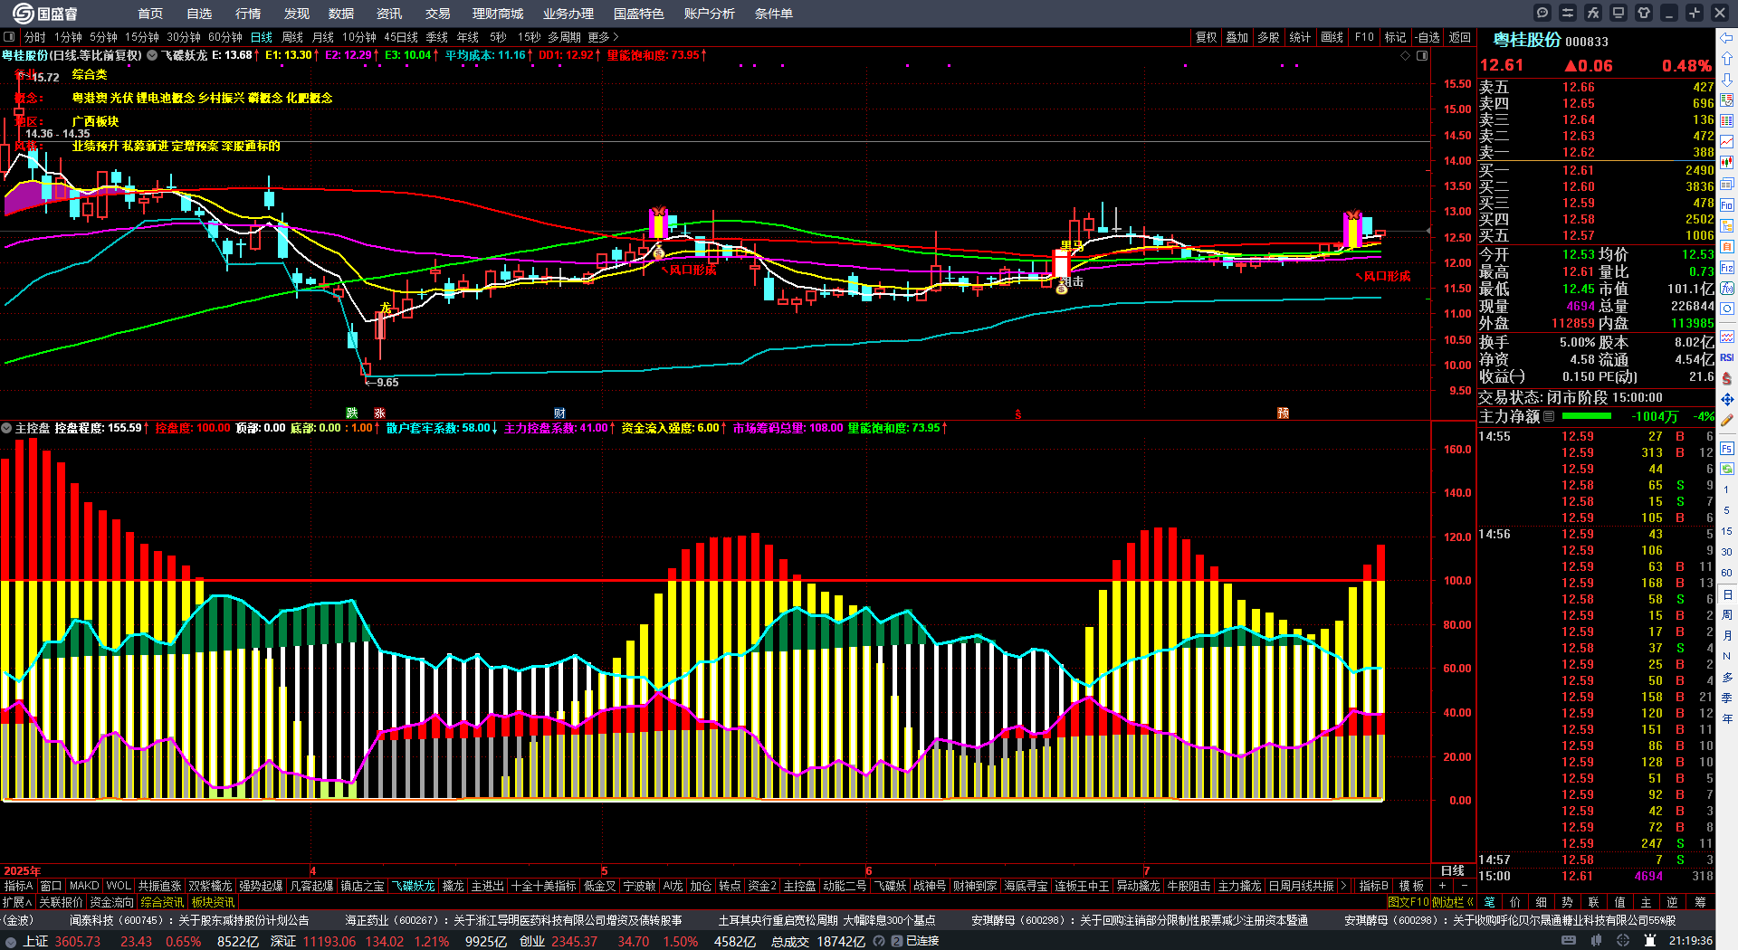This screenshot has height=950, width=1738.
Task: Click the screen layout monitor icon
Action: click(x=1619, y=13)
